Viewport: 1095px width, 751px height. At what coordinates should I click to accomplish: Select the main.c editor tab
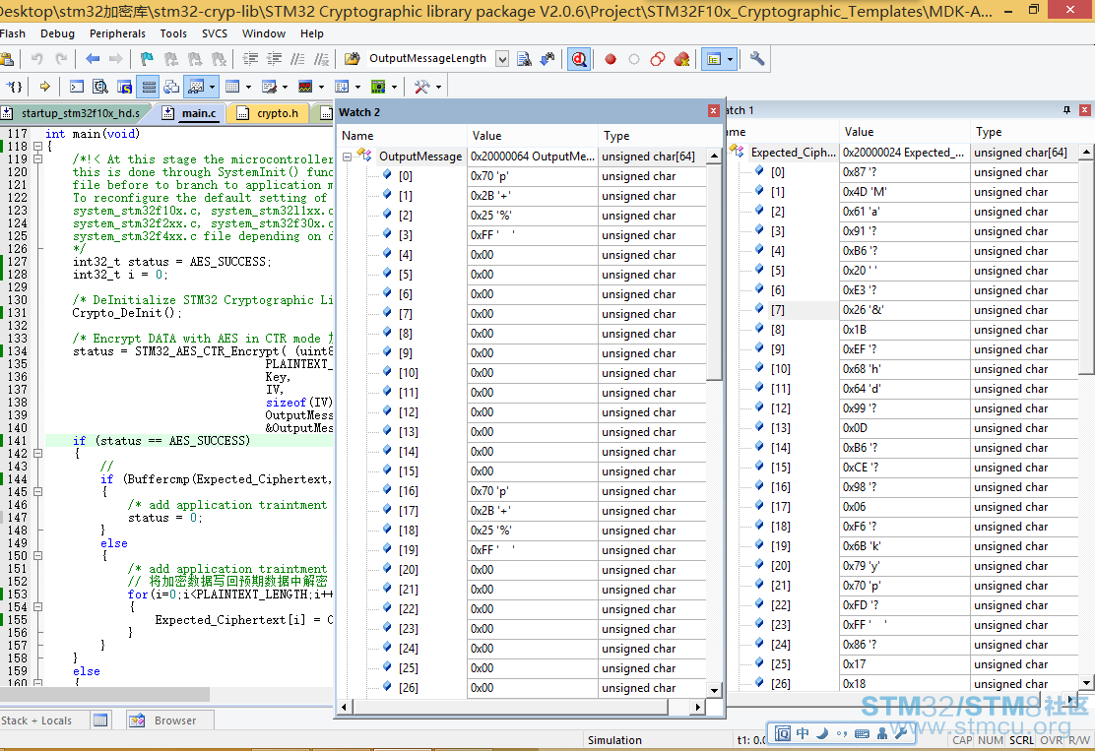[x=191, y=113]
